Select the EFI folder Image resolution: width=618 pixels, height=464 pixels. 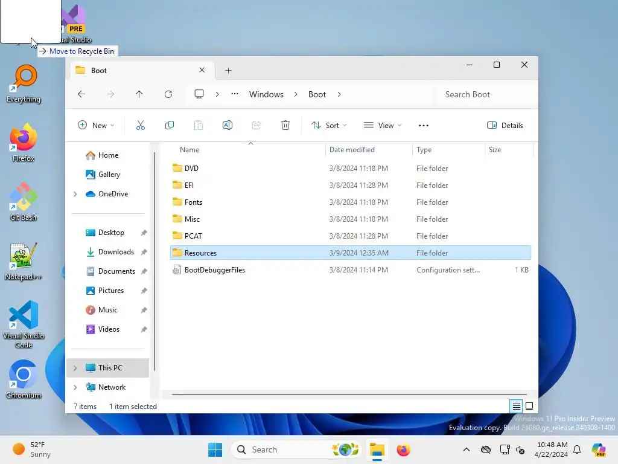[351, 185]
